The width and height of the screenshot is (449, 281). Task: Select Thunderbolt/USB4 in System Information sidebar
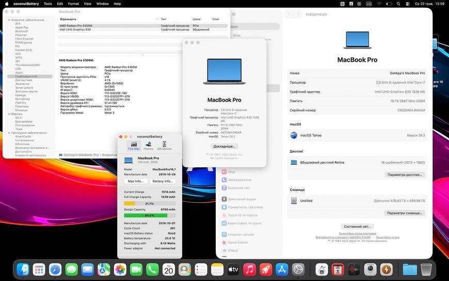[x=27, y=65]
